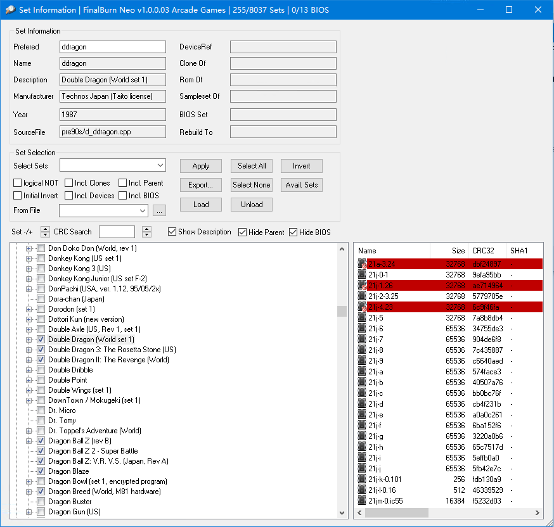Click the ROM icon next to 21j-k-0.101
Screen dimensions: 554x527
click(362, 479)
